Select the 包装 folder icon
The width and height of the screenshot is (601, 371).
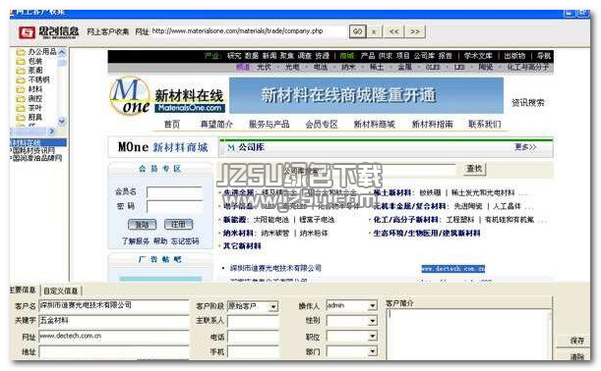click(21, 61)
